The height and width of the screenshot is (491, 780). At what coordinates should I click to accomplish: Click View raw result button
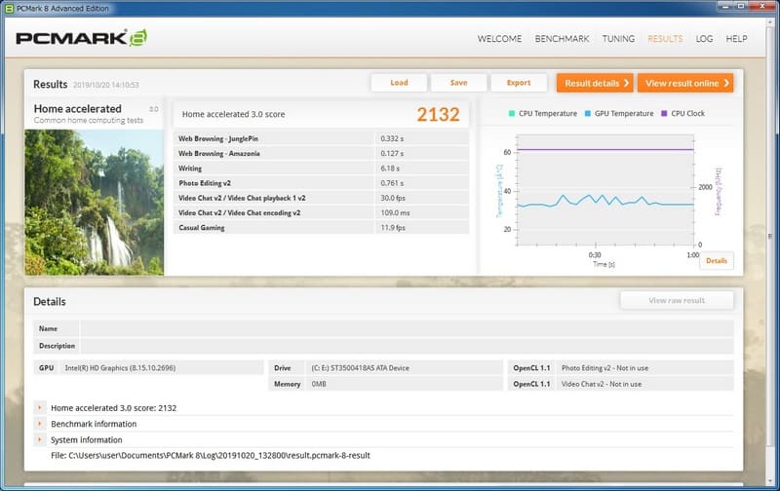677,300
